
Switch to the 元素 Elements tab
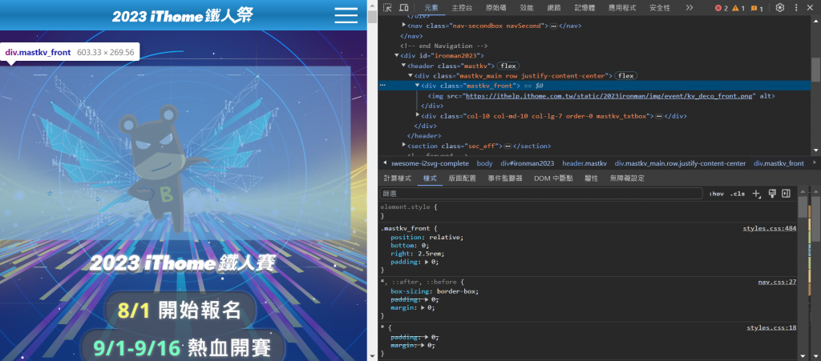click(x=431, y=8)
